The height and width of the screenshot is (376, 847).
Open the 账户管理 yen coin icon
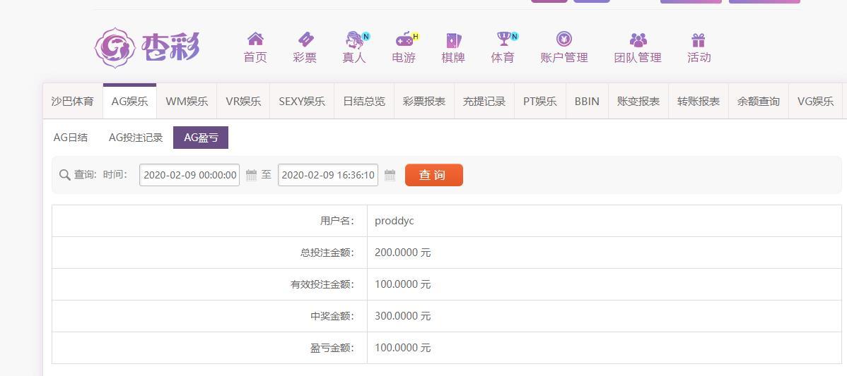tap(564, 39)
